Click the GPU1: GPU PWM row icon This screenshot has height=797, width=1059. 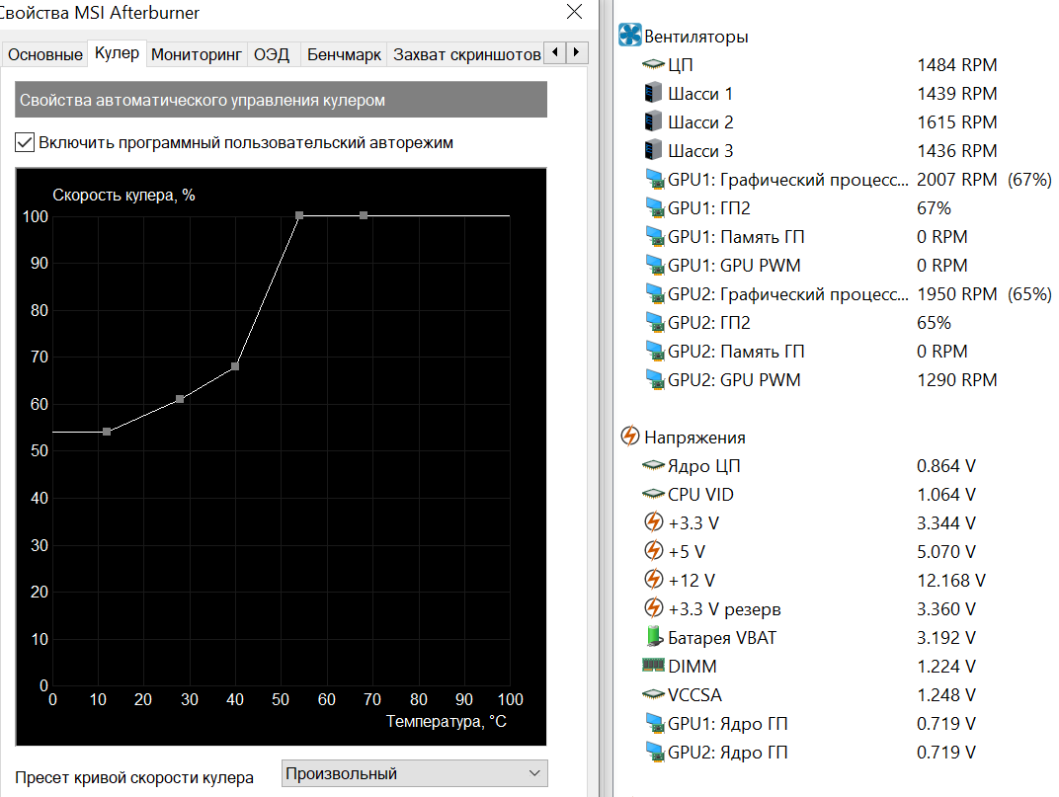pyautogui.click(x=655, y=265)
